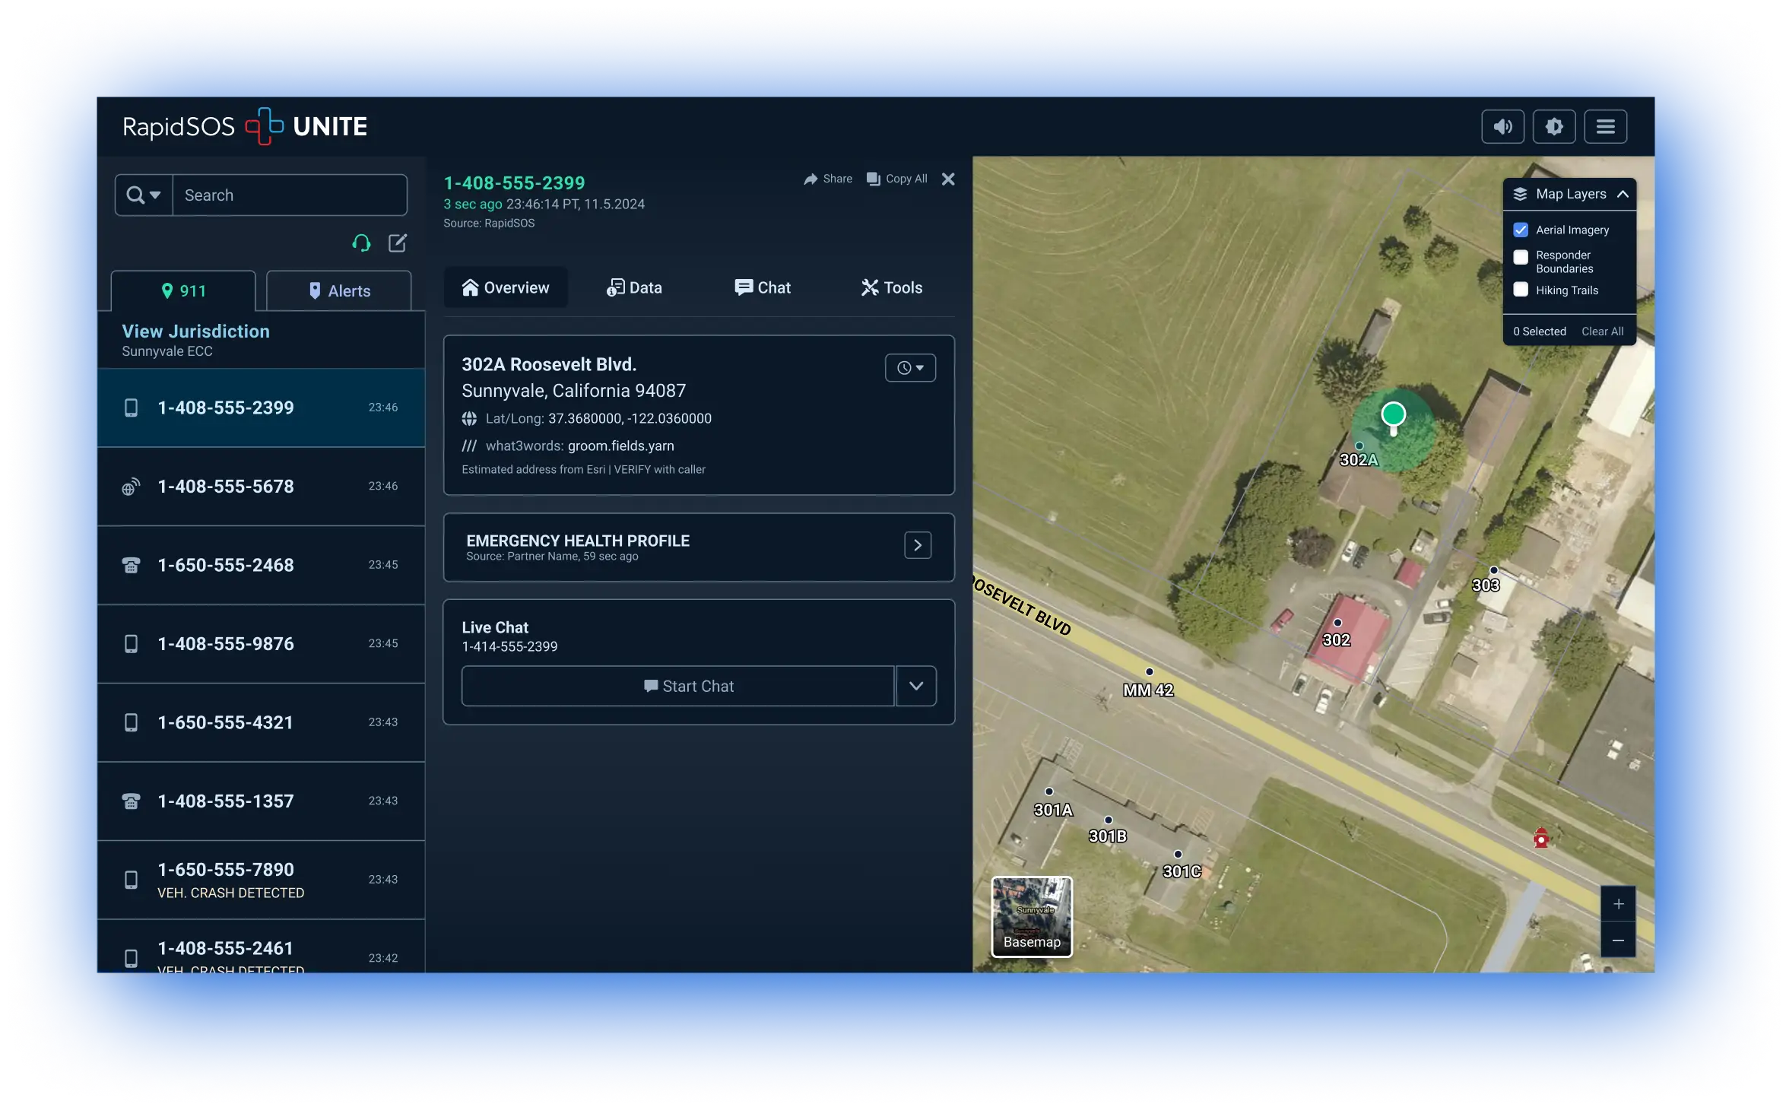Viewport: 1786px width, 1104px height.
Task: Zoom in the map with plus
Action: tap(1618, 904)
